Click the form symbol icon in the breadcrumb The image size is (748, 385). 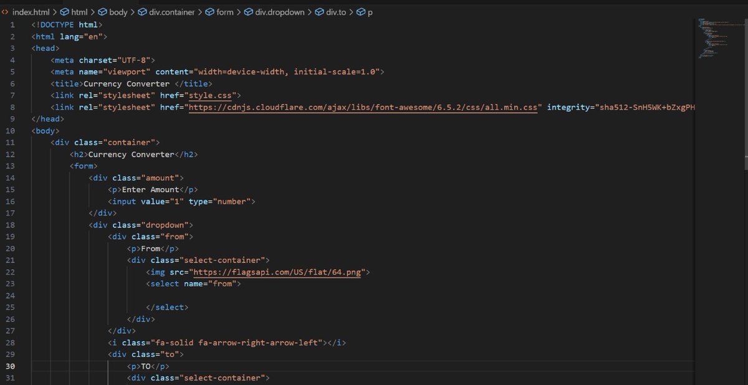209,11
